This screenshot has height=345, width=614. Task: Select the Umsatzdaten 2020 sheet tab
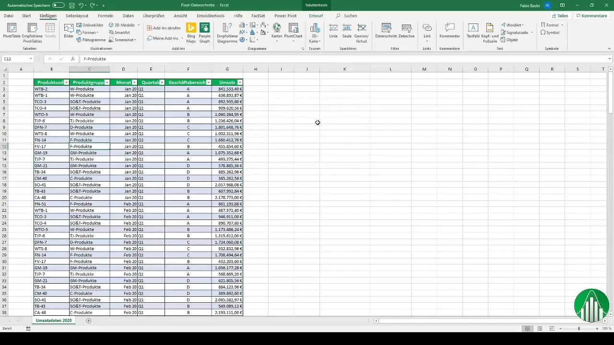point(54,320)
